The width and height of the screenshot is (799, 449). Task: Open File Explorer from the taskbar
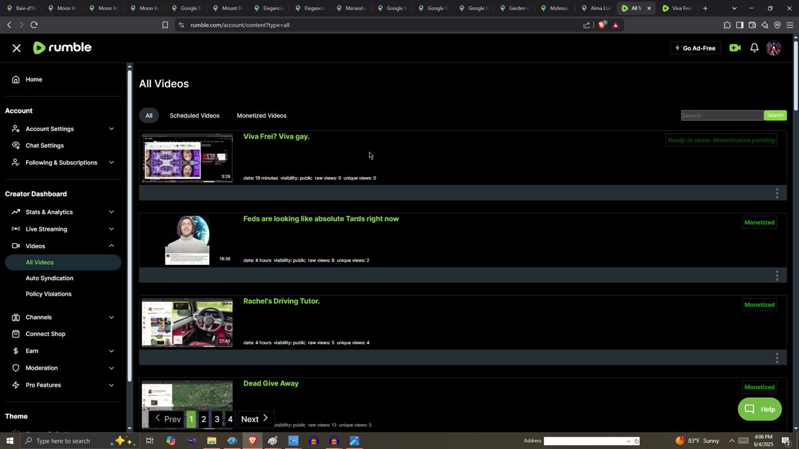(212, 441)
